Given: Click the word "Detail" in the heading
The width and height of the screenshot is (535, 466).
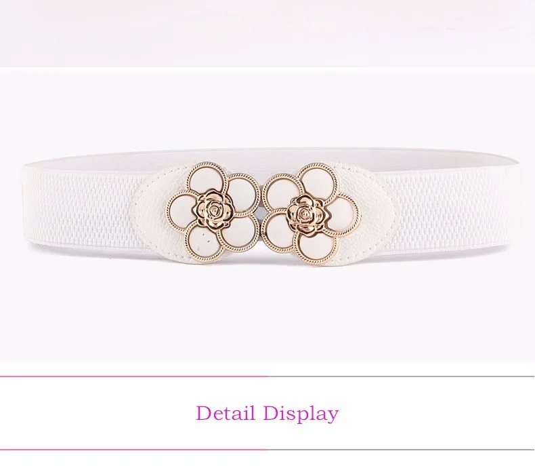Looking at the screenshot, I should coord(226,412).
